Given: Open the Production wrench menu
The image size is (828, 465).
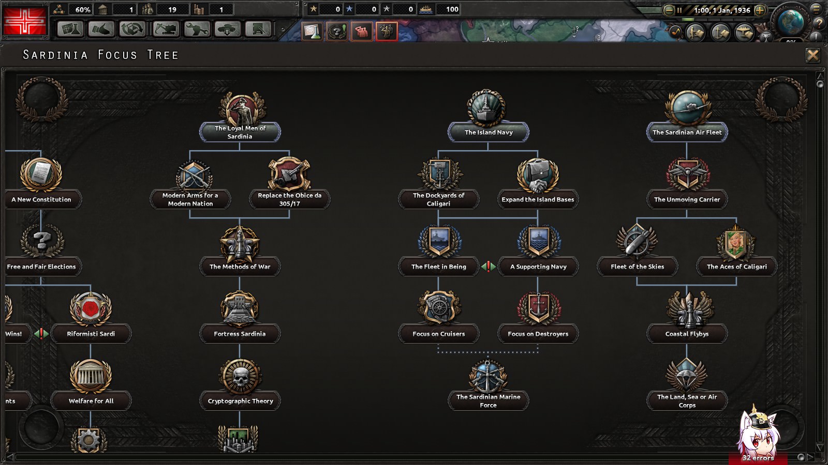Looking at the screenshot, I should click(197, 29).
